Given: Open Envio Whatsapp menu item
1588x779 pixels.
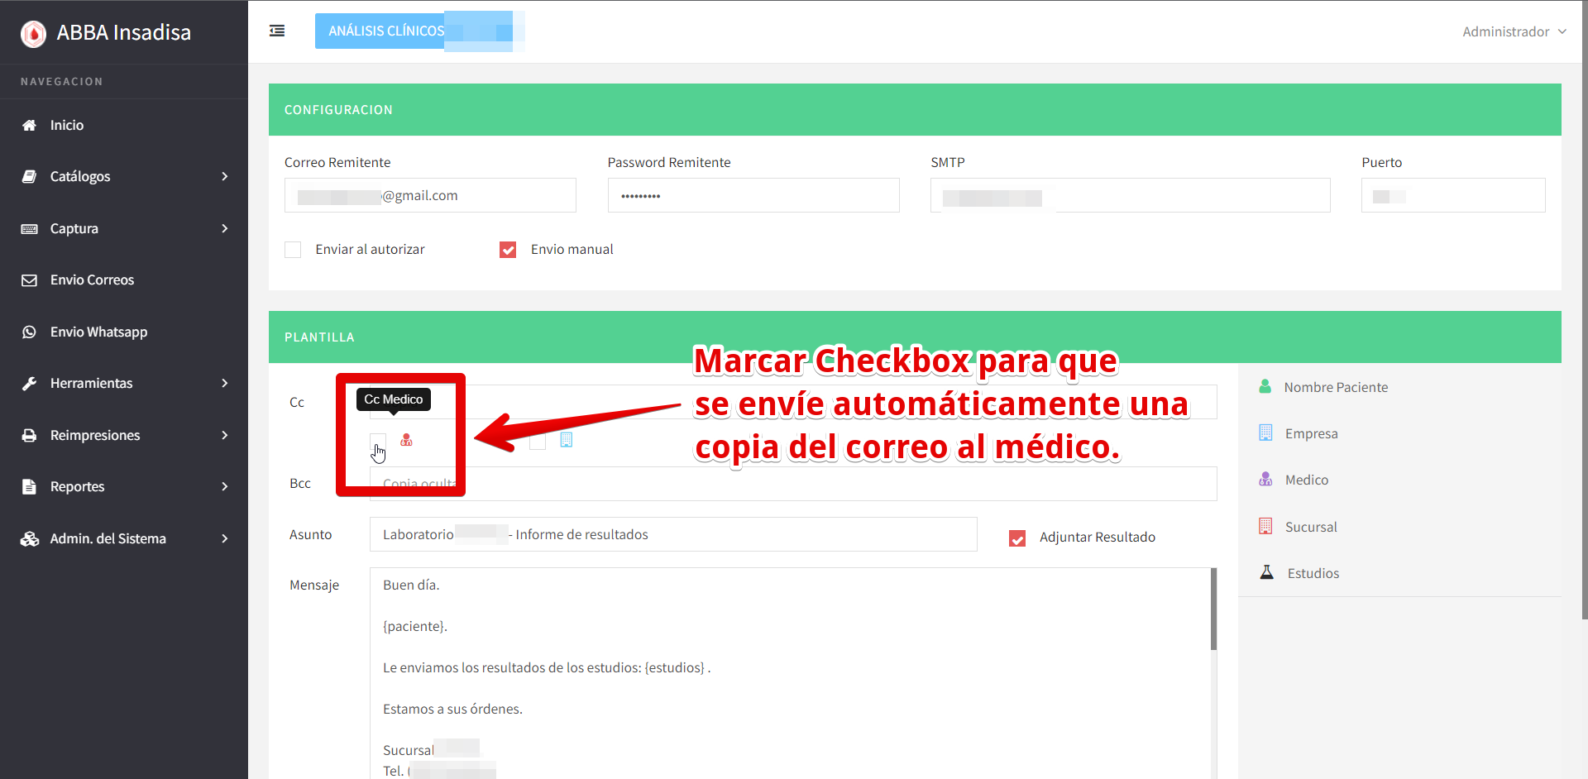Looking at the screenshot, I should 124,332.
